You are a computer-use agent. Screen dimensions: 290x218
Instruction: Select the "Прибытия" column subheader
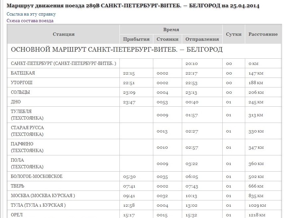tap(136, 39)
